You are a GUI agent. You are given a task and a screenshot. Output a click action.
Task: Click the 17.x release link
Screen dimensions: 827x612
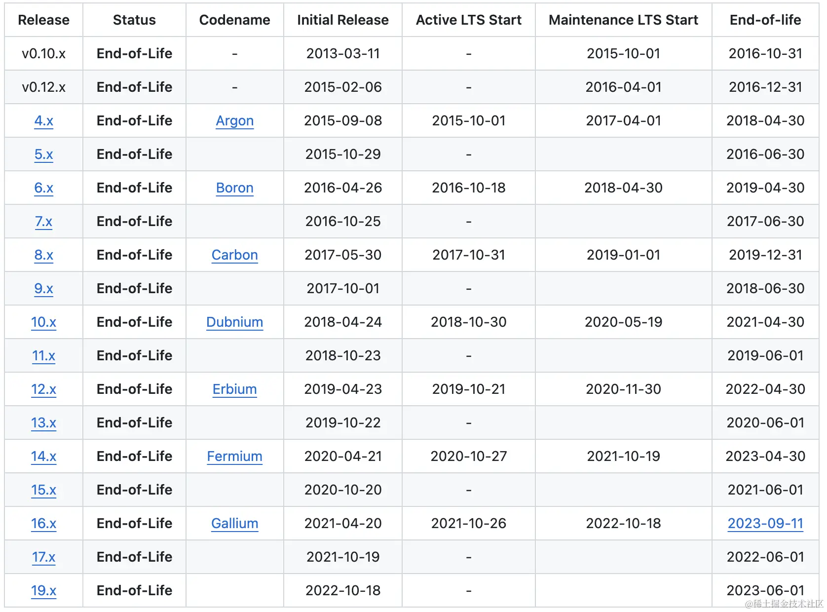click(x=43, y=557)
